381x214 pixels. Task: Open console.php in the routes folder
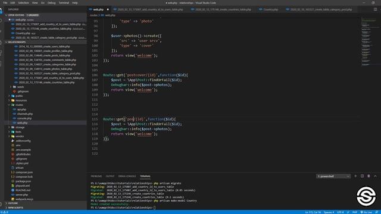point(24,118)
